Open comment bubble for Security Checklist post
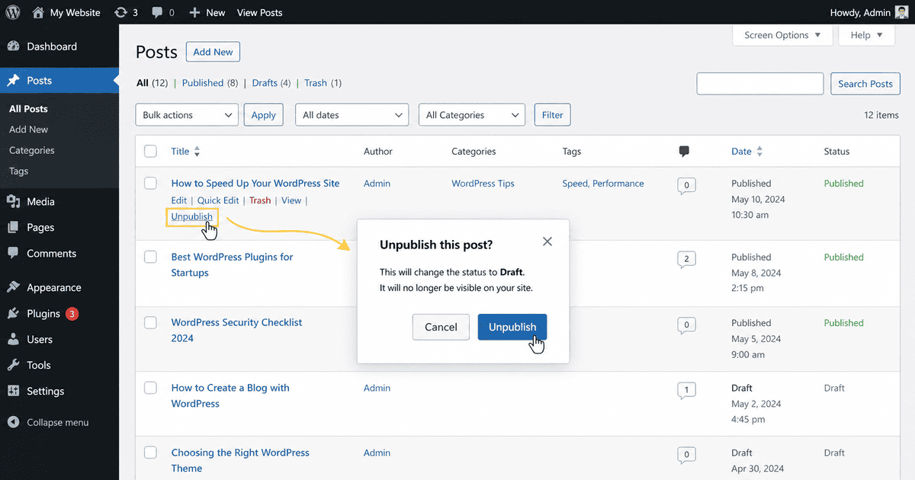This screenshot has height=480, width=915. (x=686, y=325)
